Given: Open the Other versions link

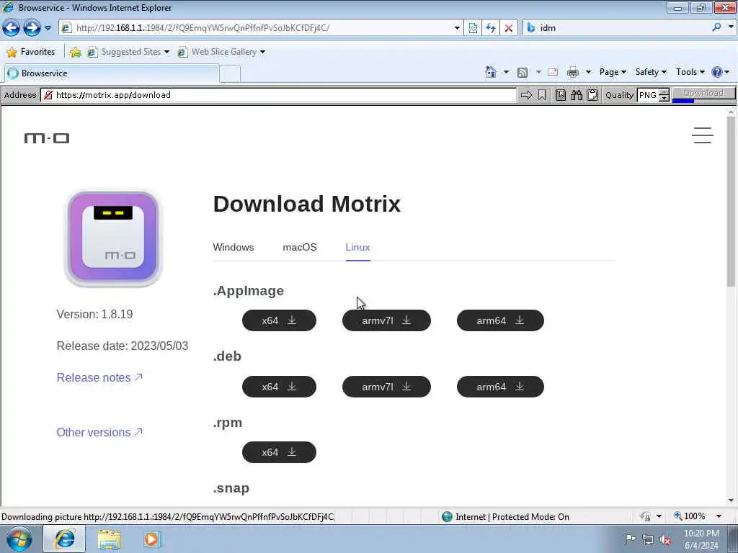Looking at the screenshot, I should (x=99, y=432).
